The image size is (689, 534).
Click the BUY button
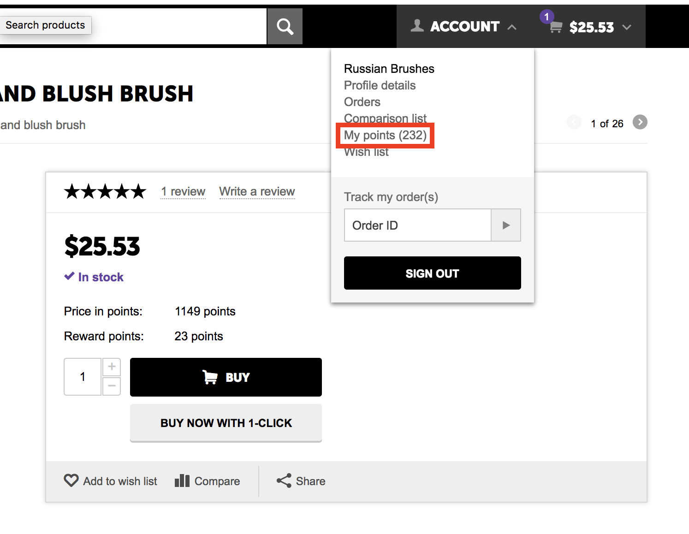[x=226, y=377]
